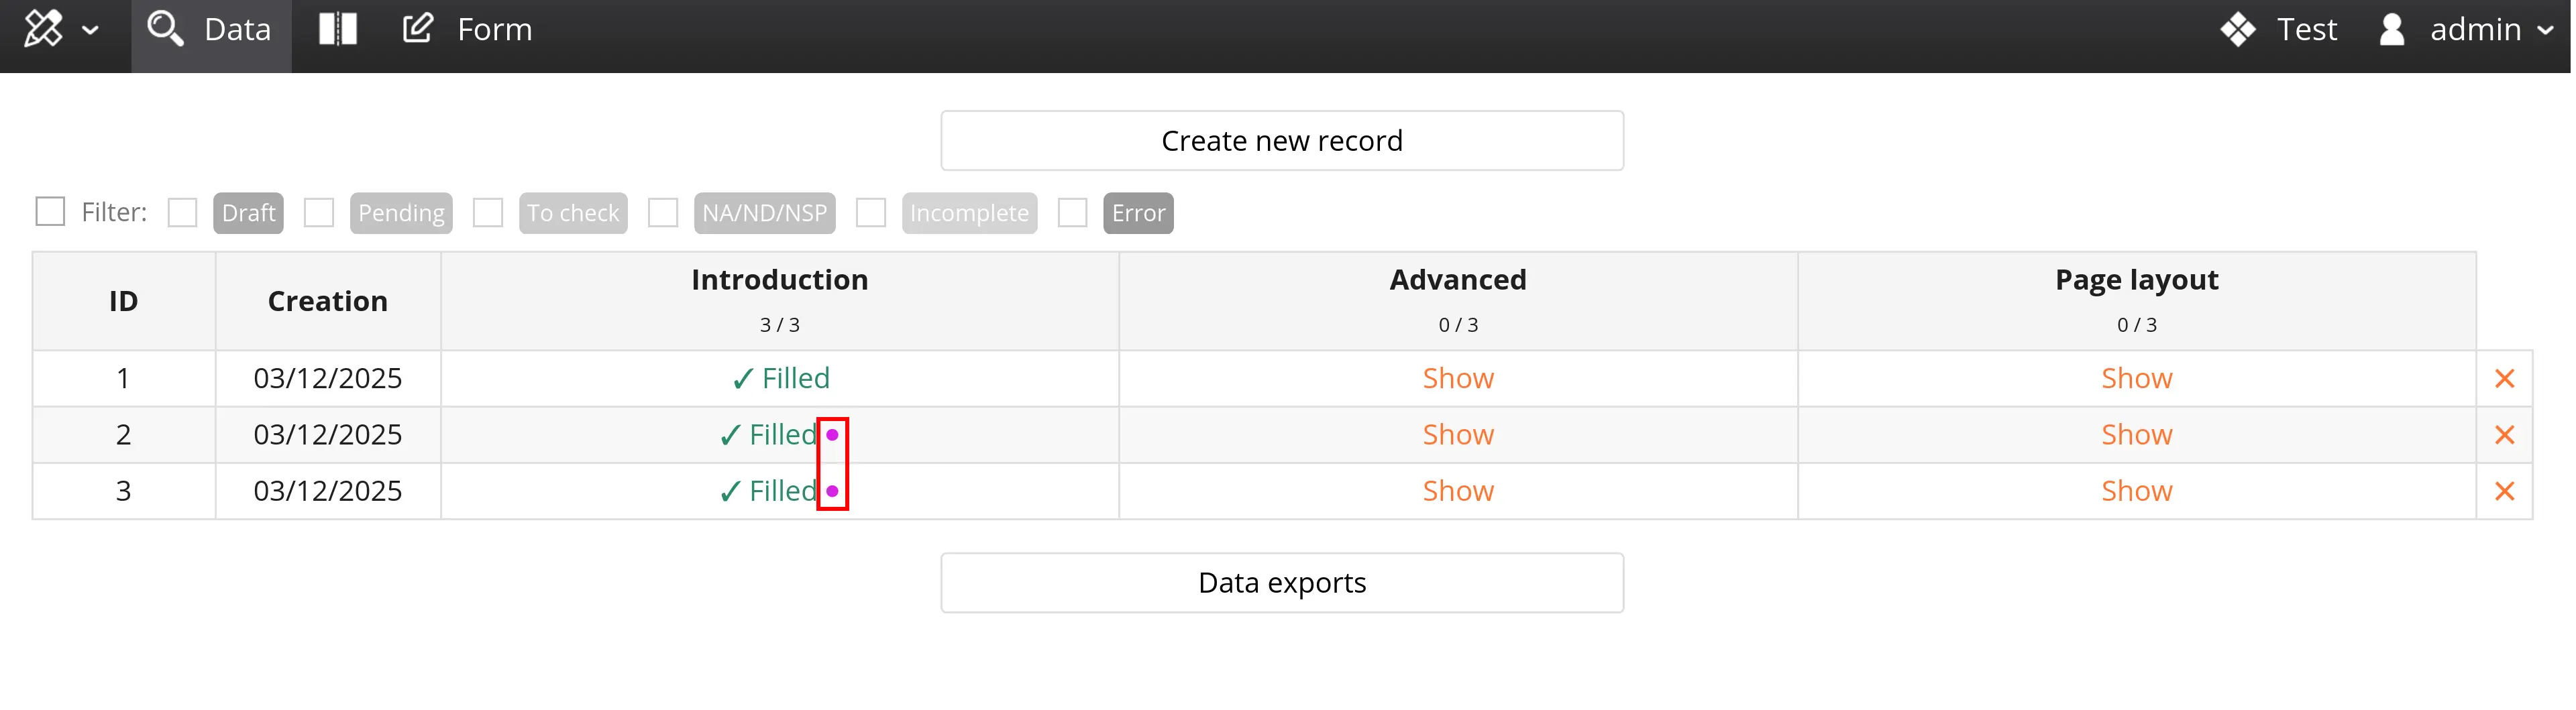The width and height of the screenshot is (2576, 710).
Task: Switch to the Form tab
Action: click(468, 29)
